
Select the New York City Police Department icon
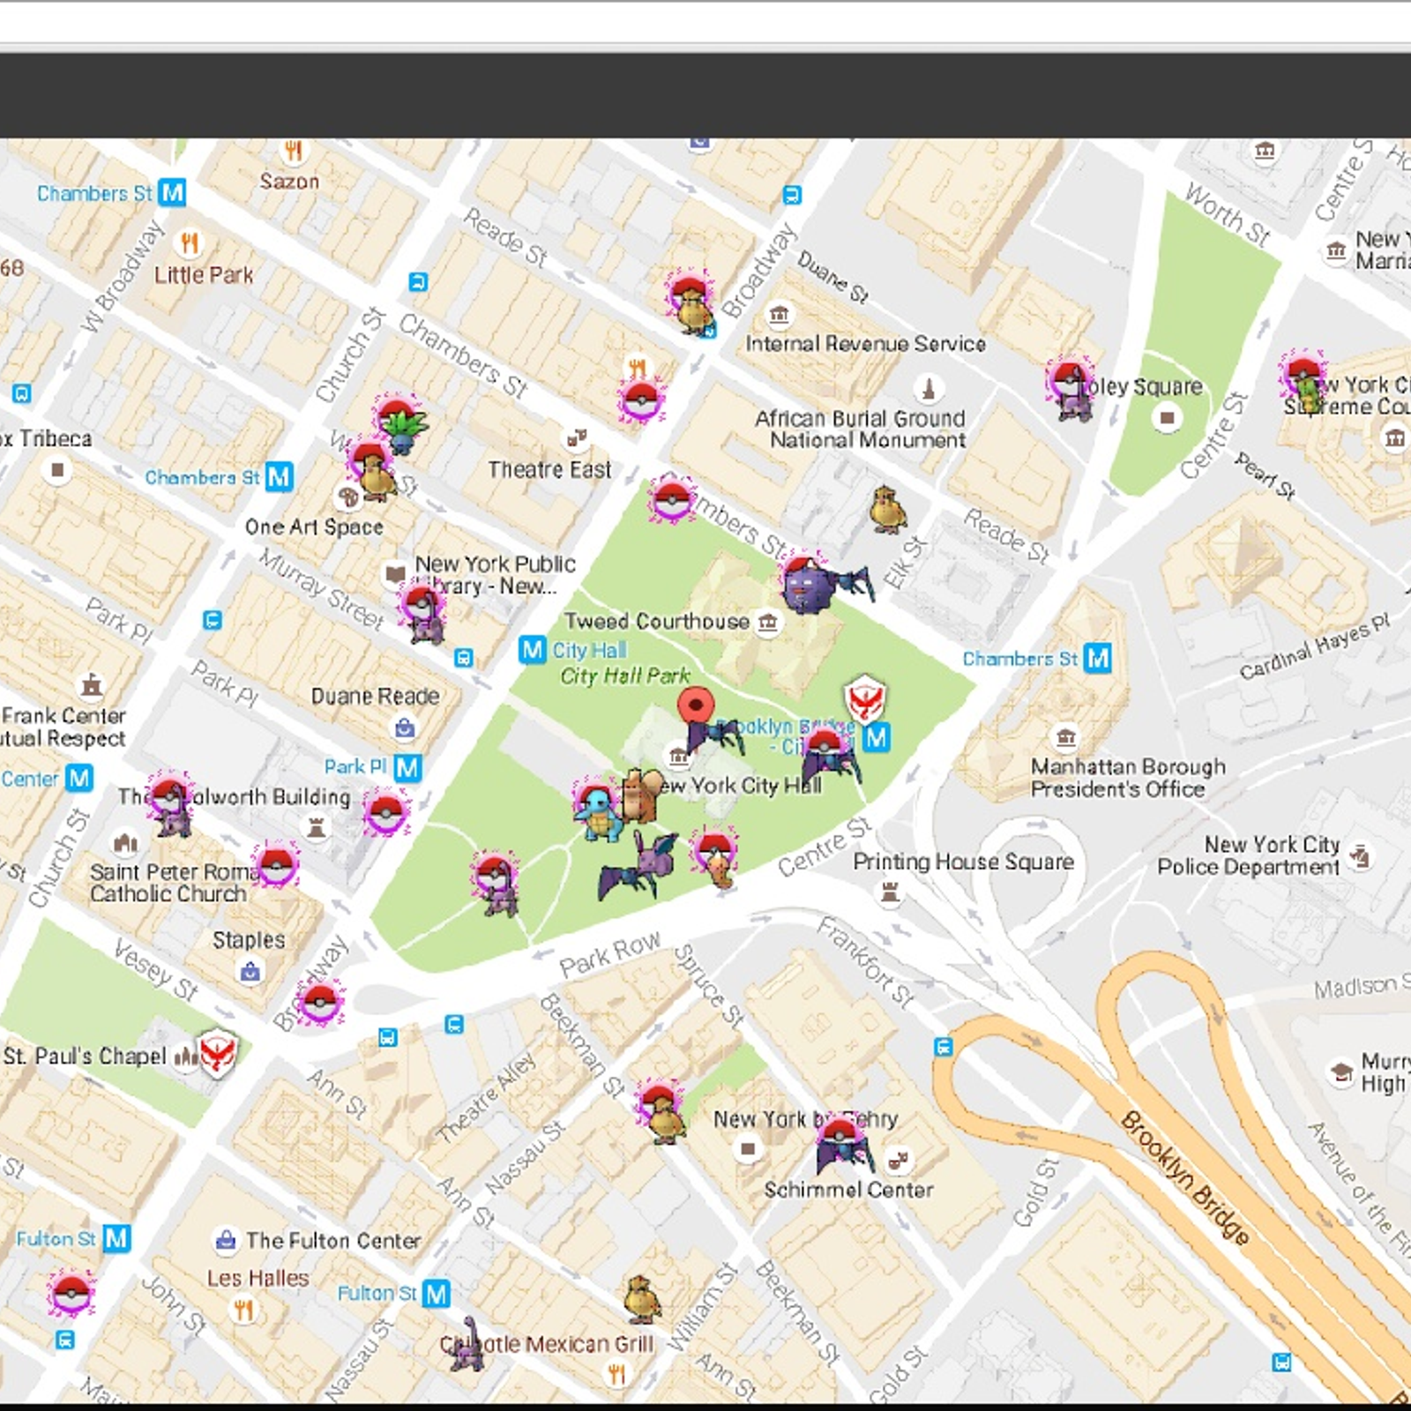coord(1361,855)
